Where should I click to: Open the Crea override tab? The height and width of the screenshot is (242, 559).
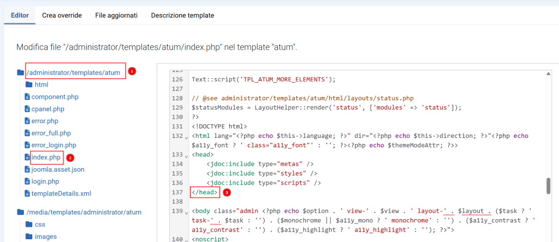62,15
